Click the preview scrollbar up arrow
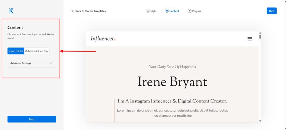Image resolution: width=287 pixels, height=130 pixels. pos(260,33)
